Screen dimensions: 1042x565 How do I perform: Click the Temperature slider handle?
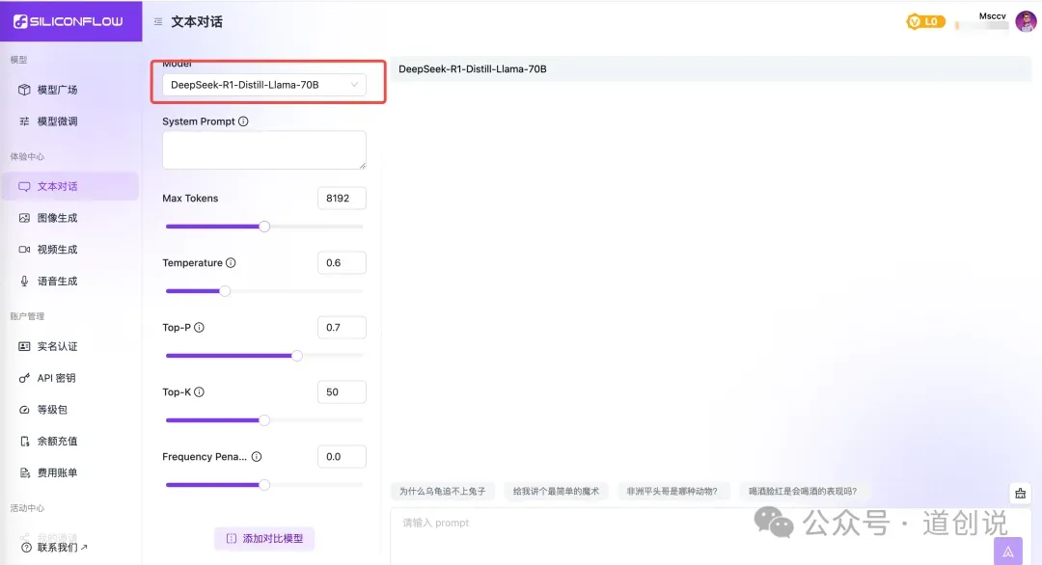225,291
